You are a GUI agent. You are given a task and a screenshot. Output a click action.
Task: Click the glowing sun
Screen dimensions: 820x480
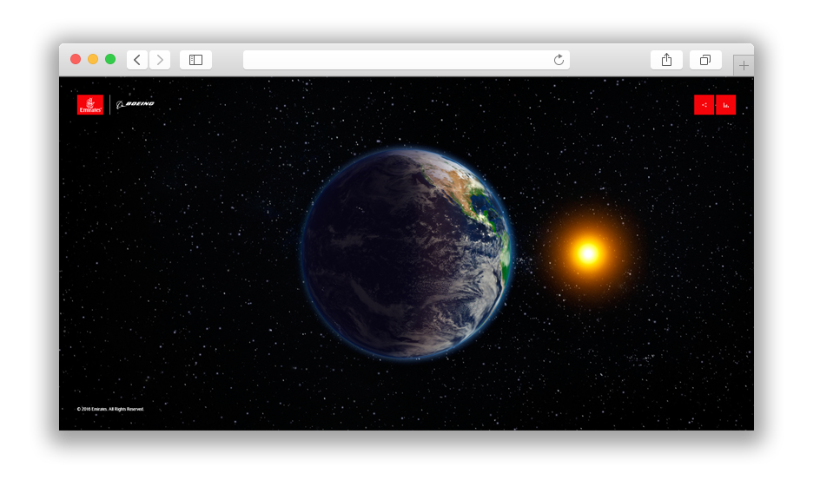588,253
